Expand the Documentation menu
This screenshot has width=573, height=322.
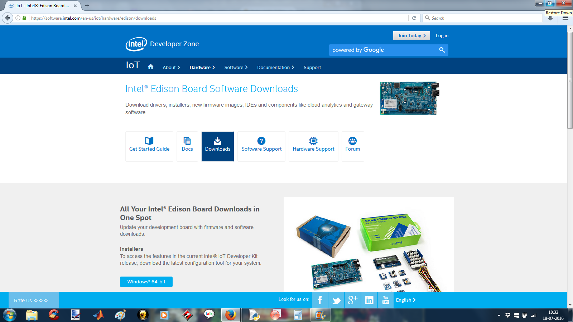pos(275,67)
